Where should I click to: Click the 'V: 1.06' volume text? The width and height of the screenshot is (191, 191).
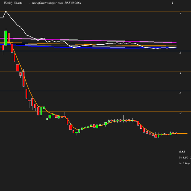(x=184, y=157)
